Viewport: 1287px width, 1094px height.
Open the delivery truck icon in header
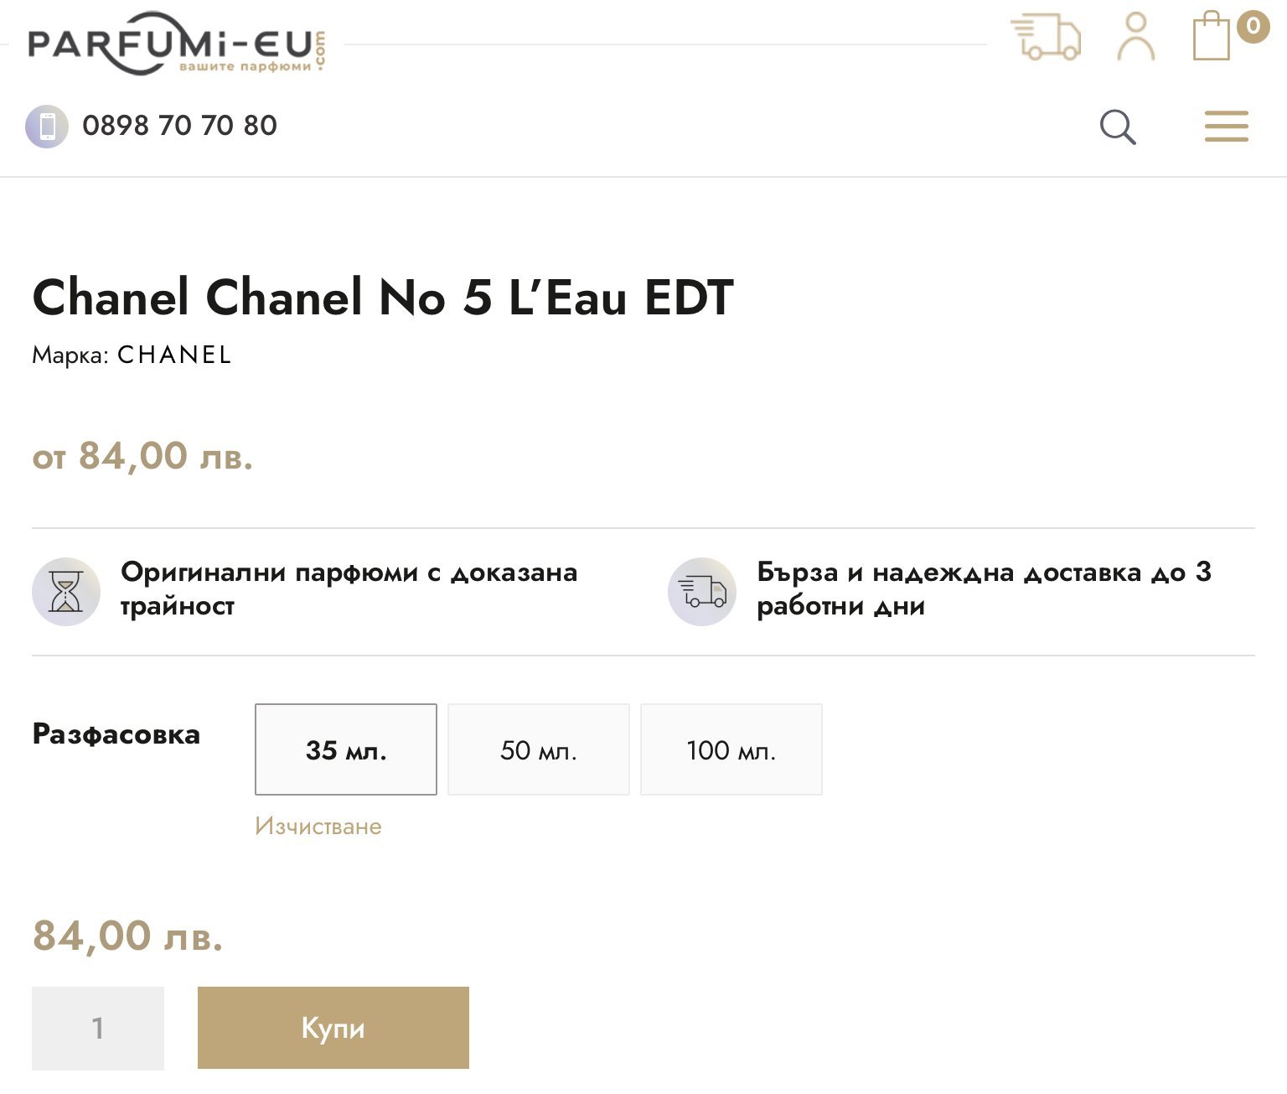click(1046, 37)
